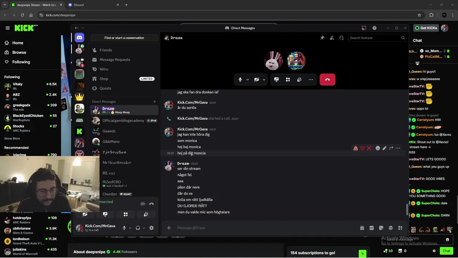Open the Discord inbox icon in title bar

[364, 28]
